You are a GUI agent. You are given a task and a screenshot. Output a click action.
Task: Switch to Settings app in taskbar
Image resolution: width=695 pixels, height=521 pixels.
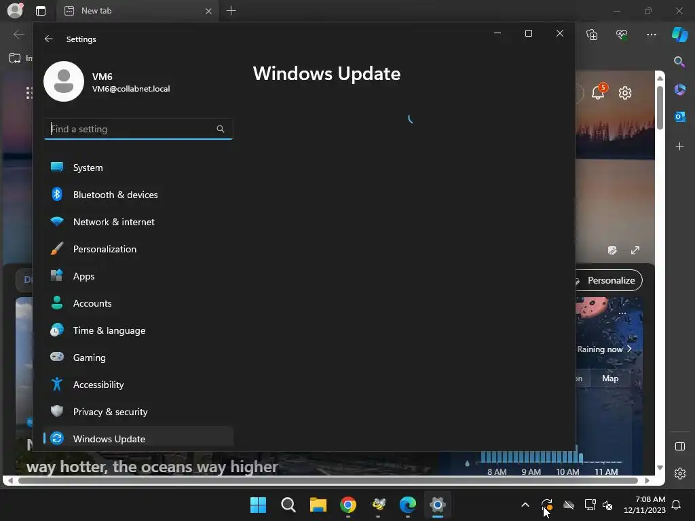point(438,505)
